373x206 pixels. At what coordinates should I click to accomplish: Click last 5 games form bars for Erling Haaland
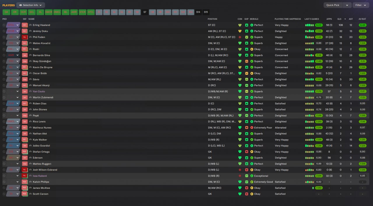[310, 25]
